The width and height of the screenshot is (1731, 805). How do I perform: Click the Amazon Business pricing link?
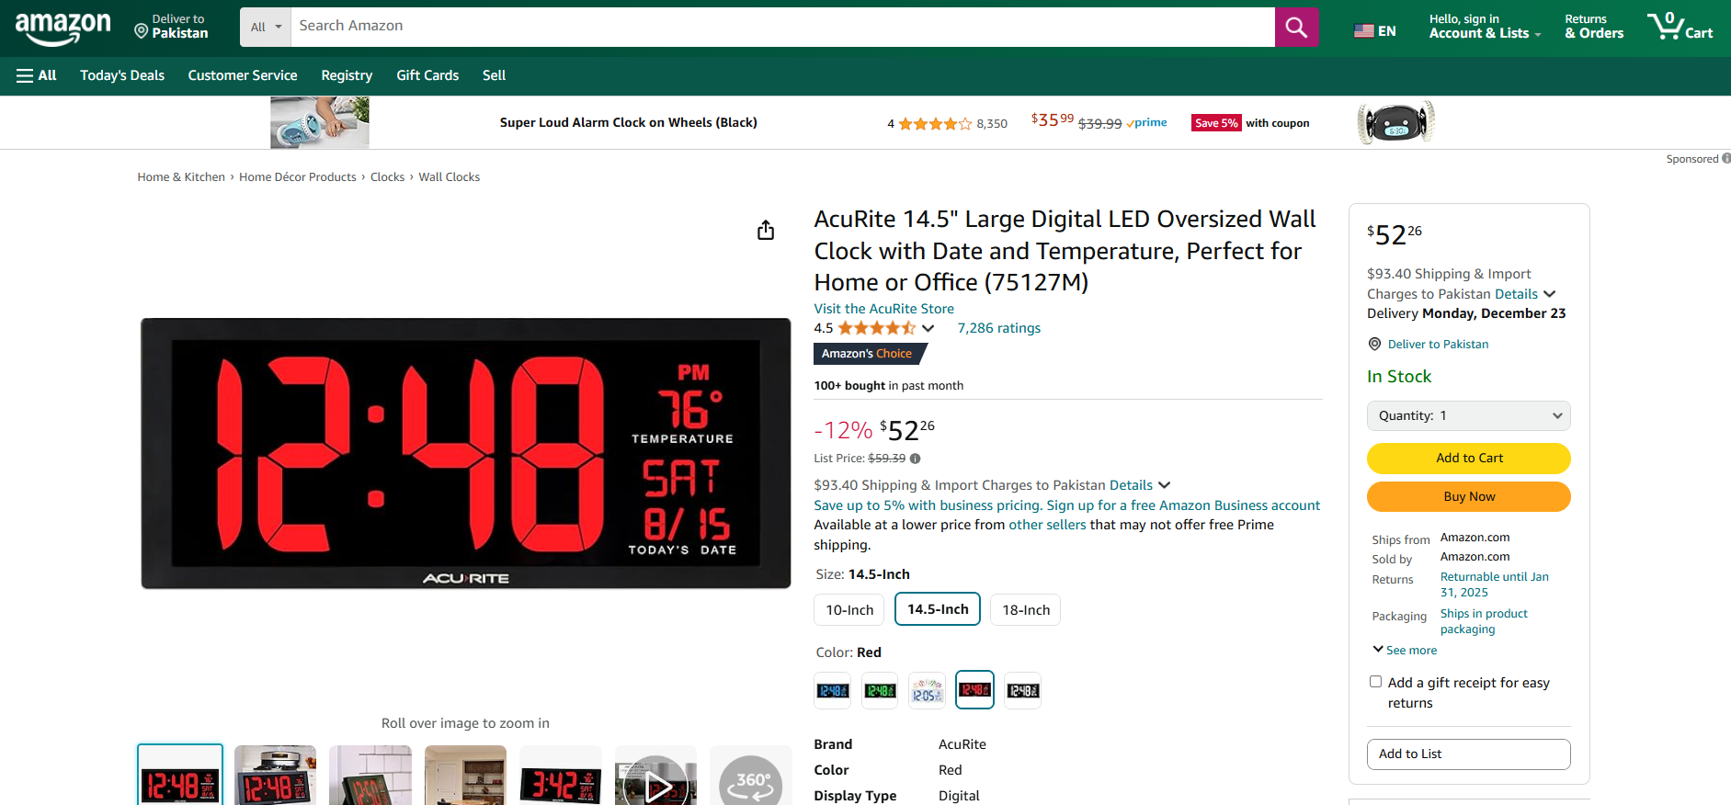1066,505
